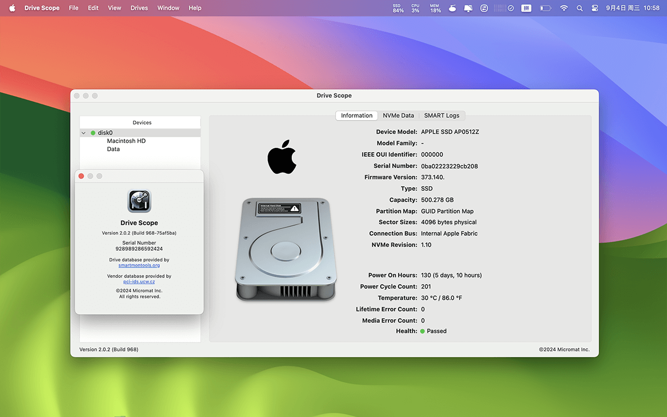Open the display mirroring menu bar icon
The width and height of the screenshot is (667, 417).
coord(468,8)
